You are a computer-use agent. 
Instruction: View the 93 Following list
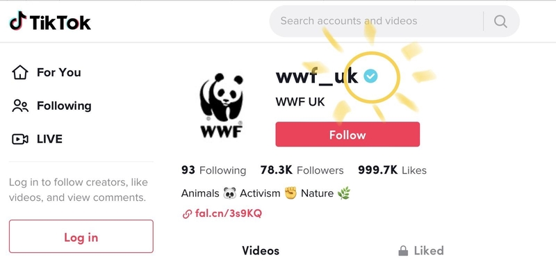(x=213, y=170)
